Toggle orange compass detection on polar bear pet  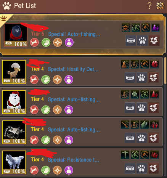[57, 110]
